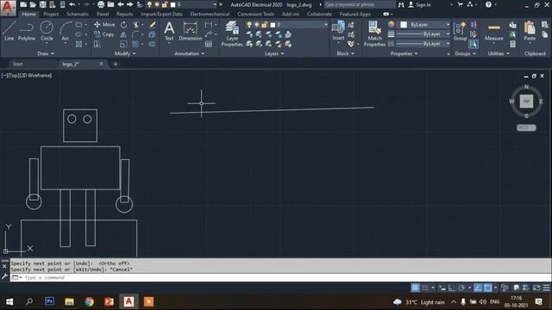Toggle dynamic input in status bar
This screenshot has width=552, height=310.
(442, 288)
